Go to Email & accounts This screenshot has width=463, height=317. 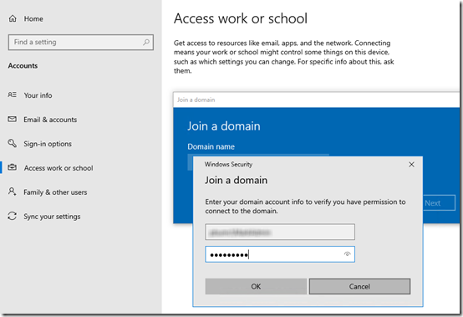click(50, 120)
